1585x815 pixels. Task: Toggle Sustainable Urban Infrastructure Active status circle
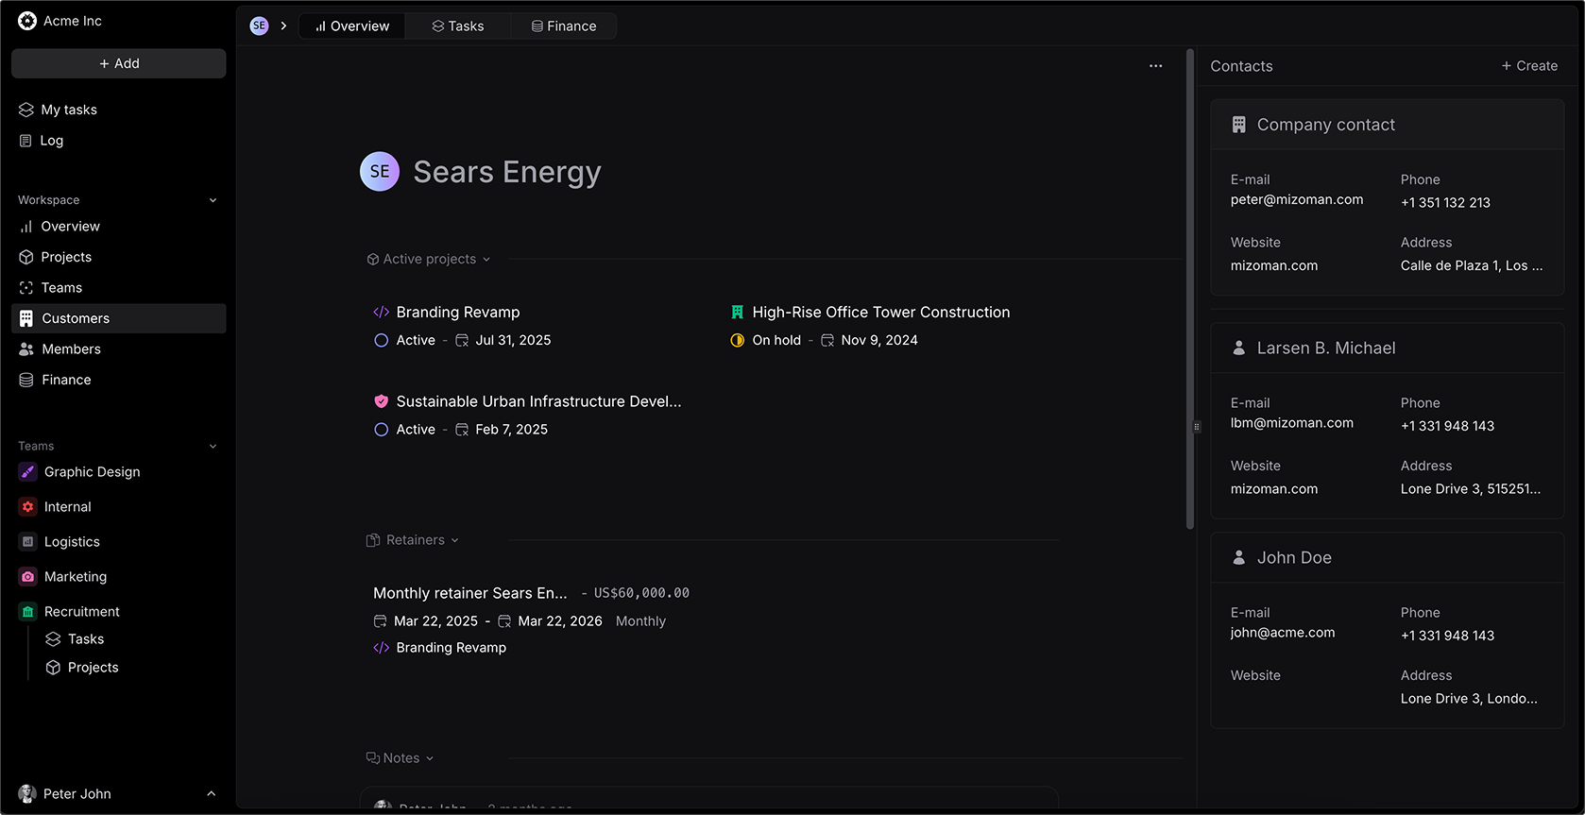click(x=382, y=430)
